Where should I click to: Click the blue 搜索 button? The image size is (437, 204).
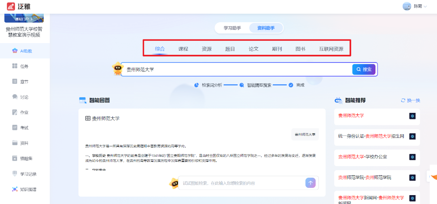tap(364, 69)
